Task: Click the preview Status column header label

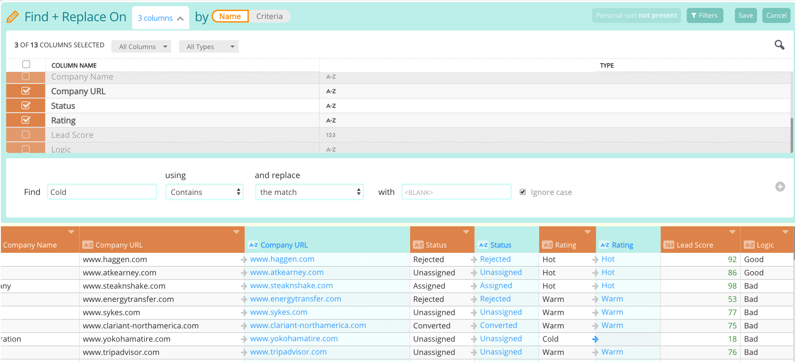Action: click(501, 245)
